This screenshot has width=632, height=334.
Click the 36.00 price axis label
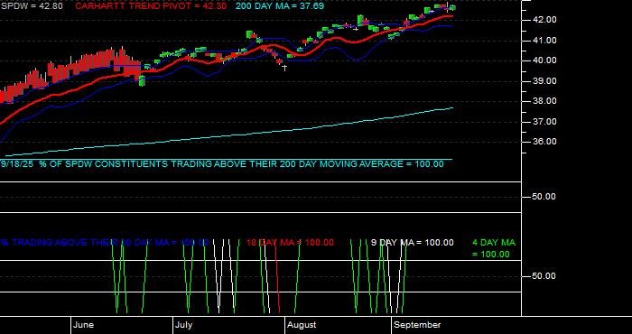point(544,142)
